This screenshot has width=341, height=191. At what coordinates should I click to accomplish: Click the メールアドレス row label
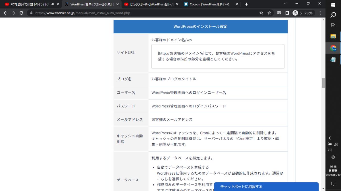click(x=130, y=119)
